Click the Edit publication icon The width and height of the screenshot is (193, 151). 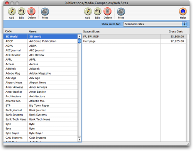pyautogui.click(x=21, y=11)
